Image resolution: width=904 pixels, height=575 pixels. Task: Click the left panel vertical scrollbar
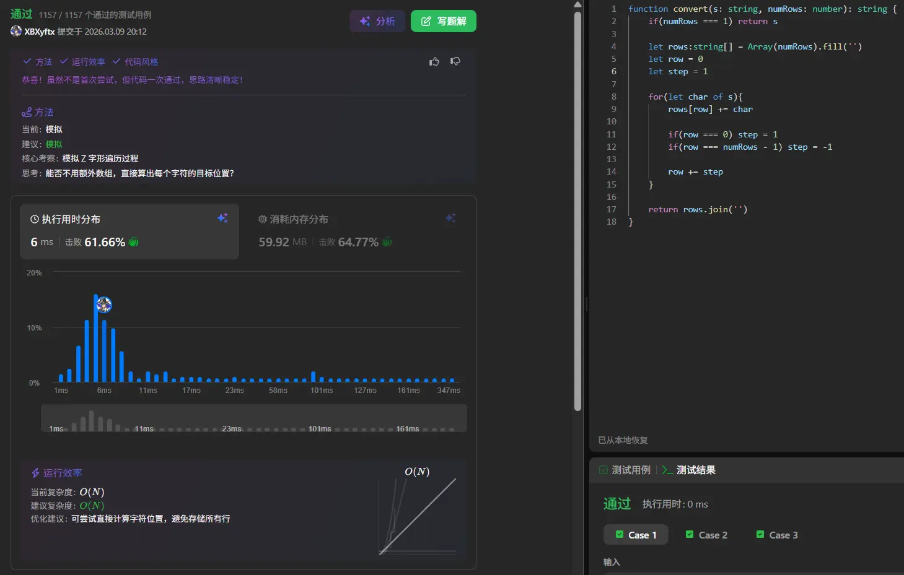577,210
